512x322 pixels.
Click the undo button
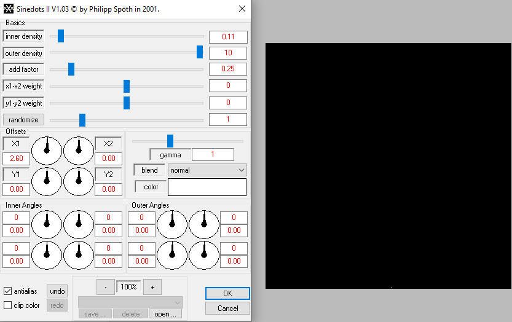coord(57,291)
